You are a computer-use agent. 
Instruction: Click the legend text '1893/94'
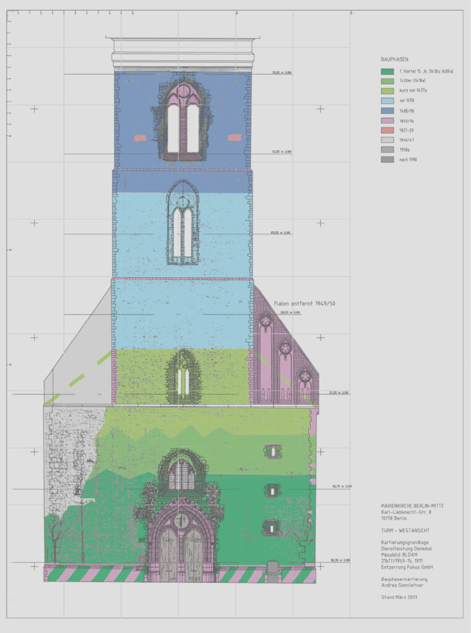(407, 121)
